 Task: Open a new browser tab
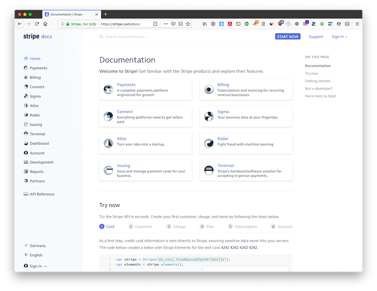point(105,14)
